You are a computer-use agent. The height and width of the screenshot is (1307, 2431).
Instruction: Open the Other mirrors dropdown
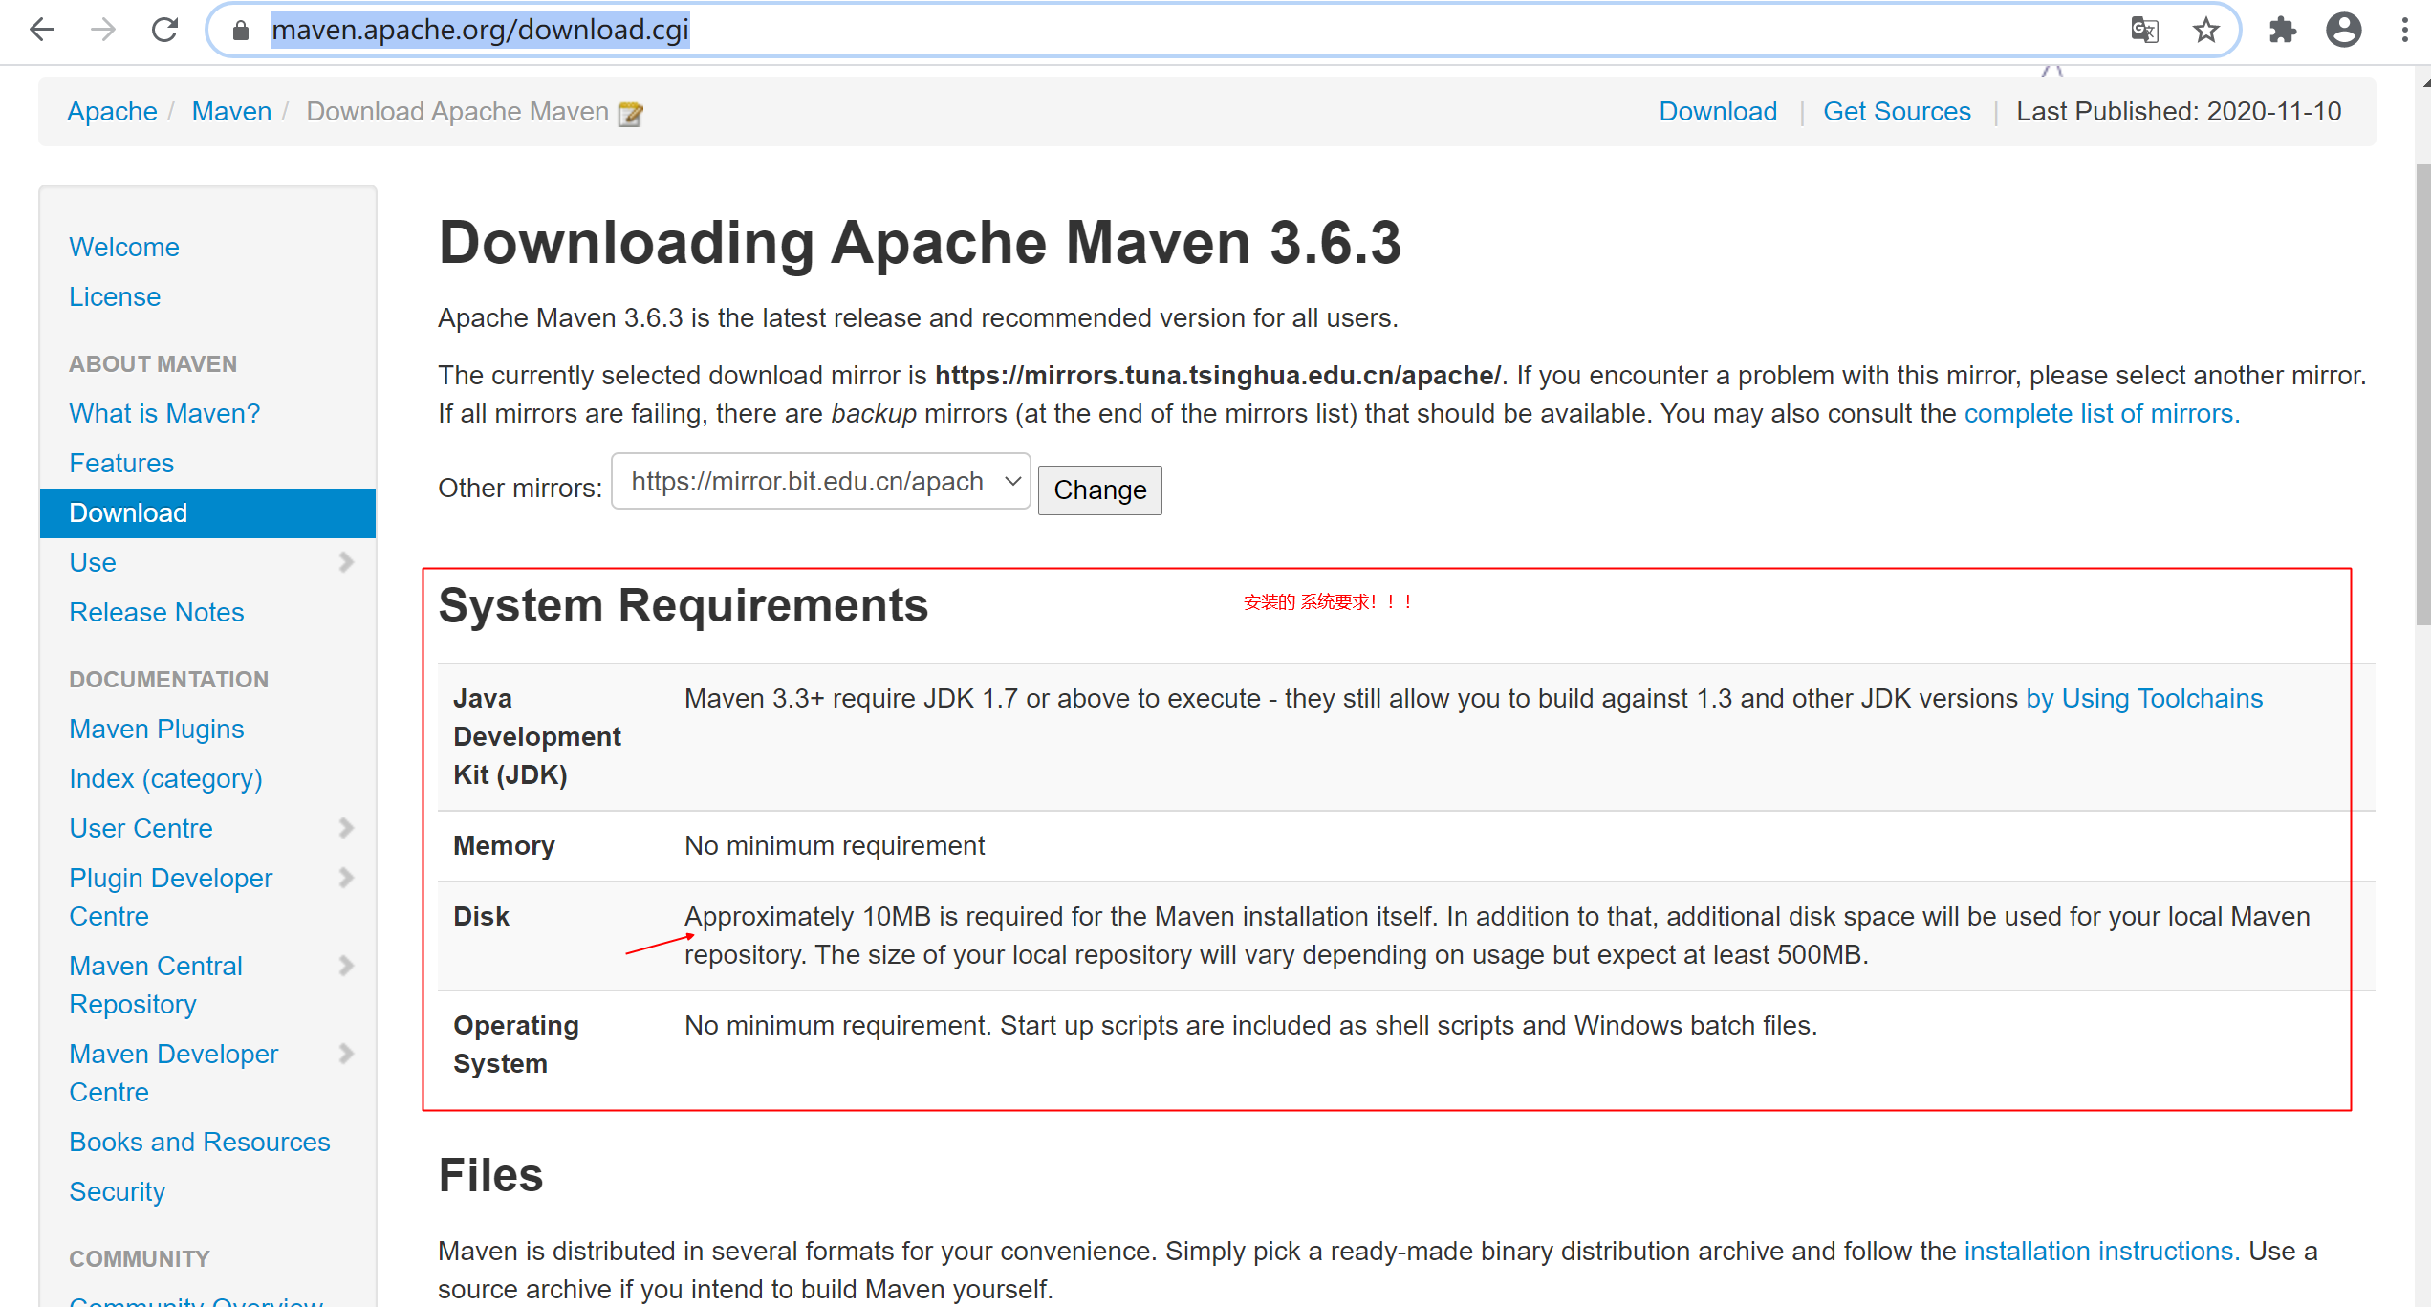pos(820,482)
